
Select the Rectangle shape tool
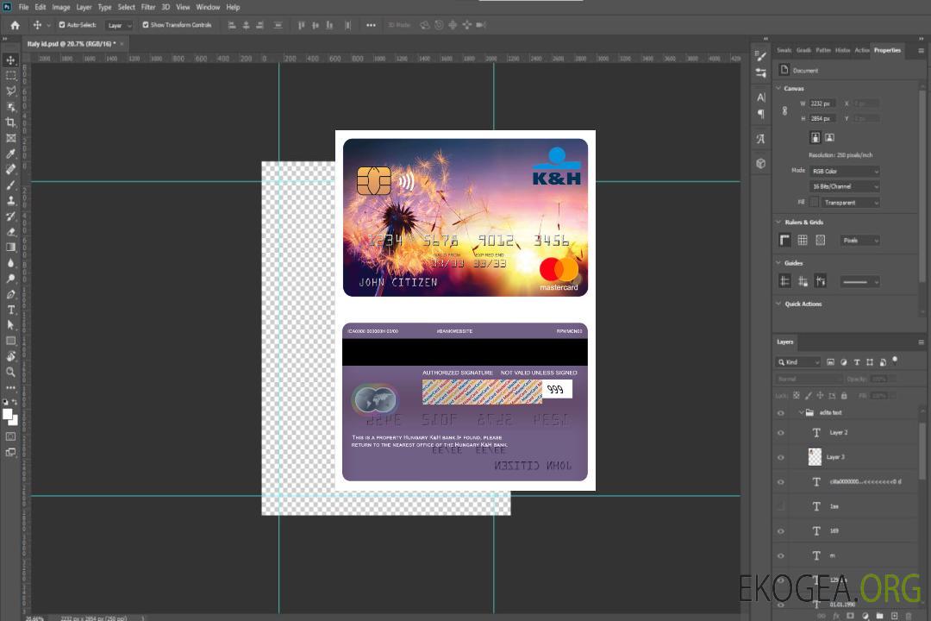[x=10, y=341]
